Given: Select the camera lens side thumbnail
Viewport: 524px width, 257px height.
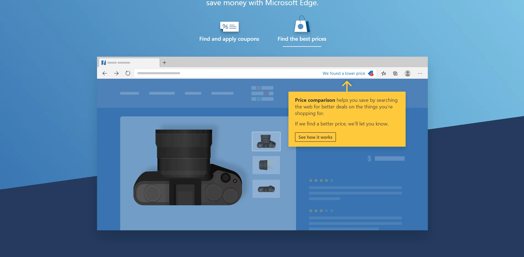Looking at the screenshot, I should (266, 165).
